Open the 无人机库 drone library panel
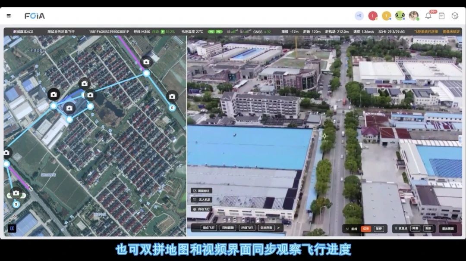 tap(202, 200)
